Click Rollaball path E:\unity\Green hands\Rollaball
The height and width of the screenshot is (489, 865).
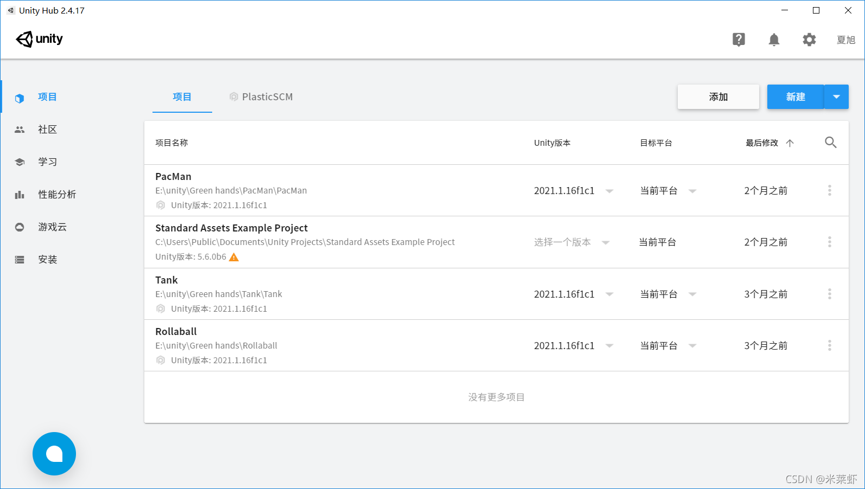(216, 345)
